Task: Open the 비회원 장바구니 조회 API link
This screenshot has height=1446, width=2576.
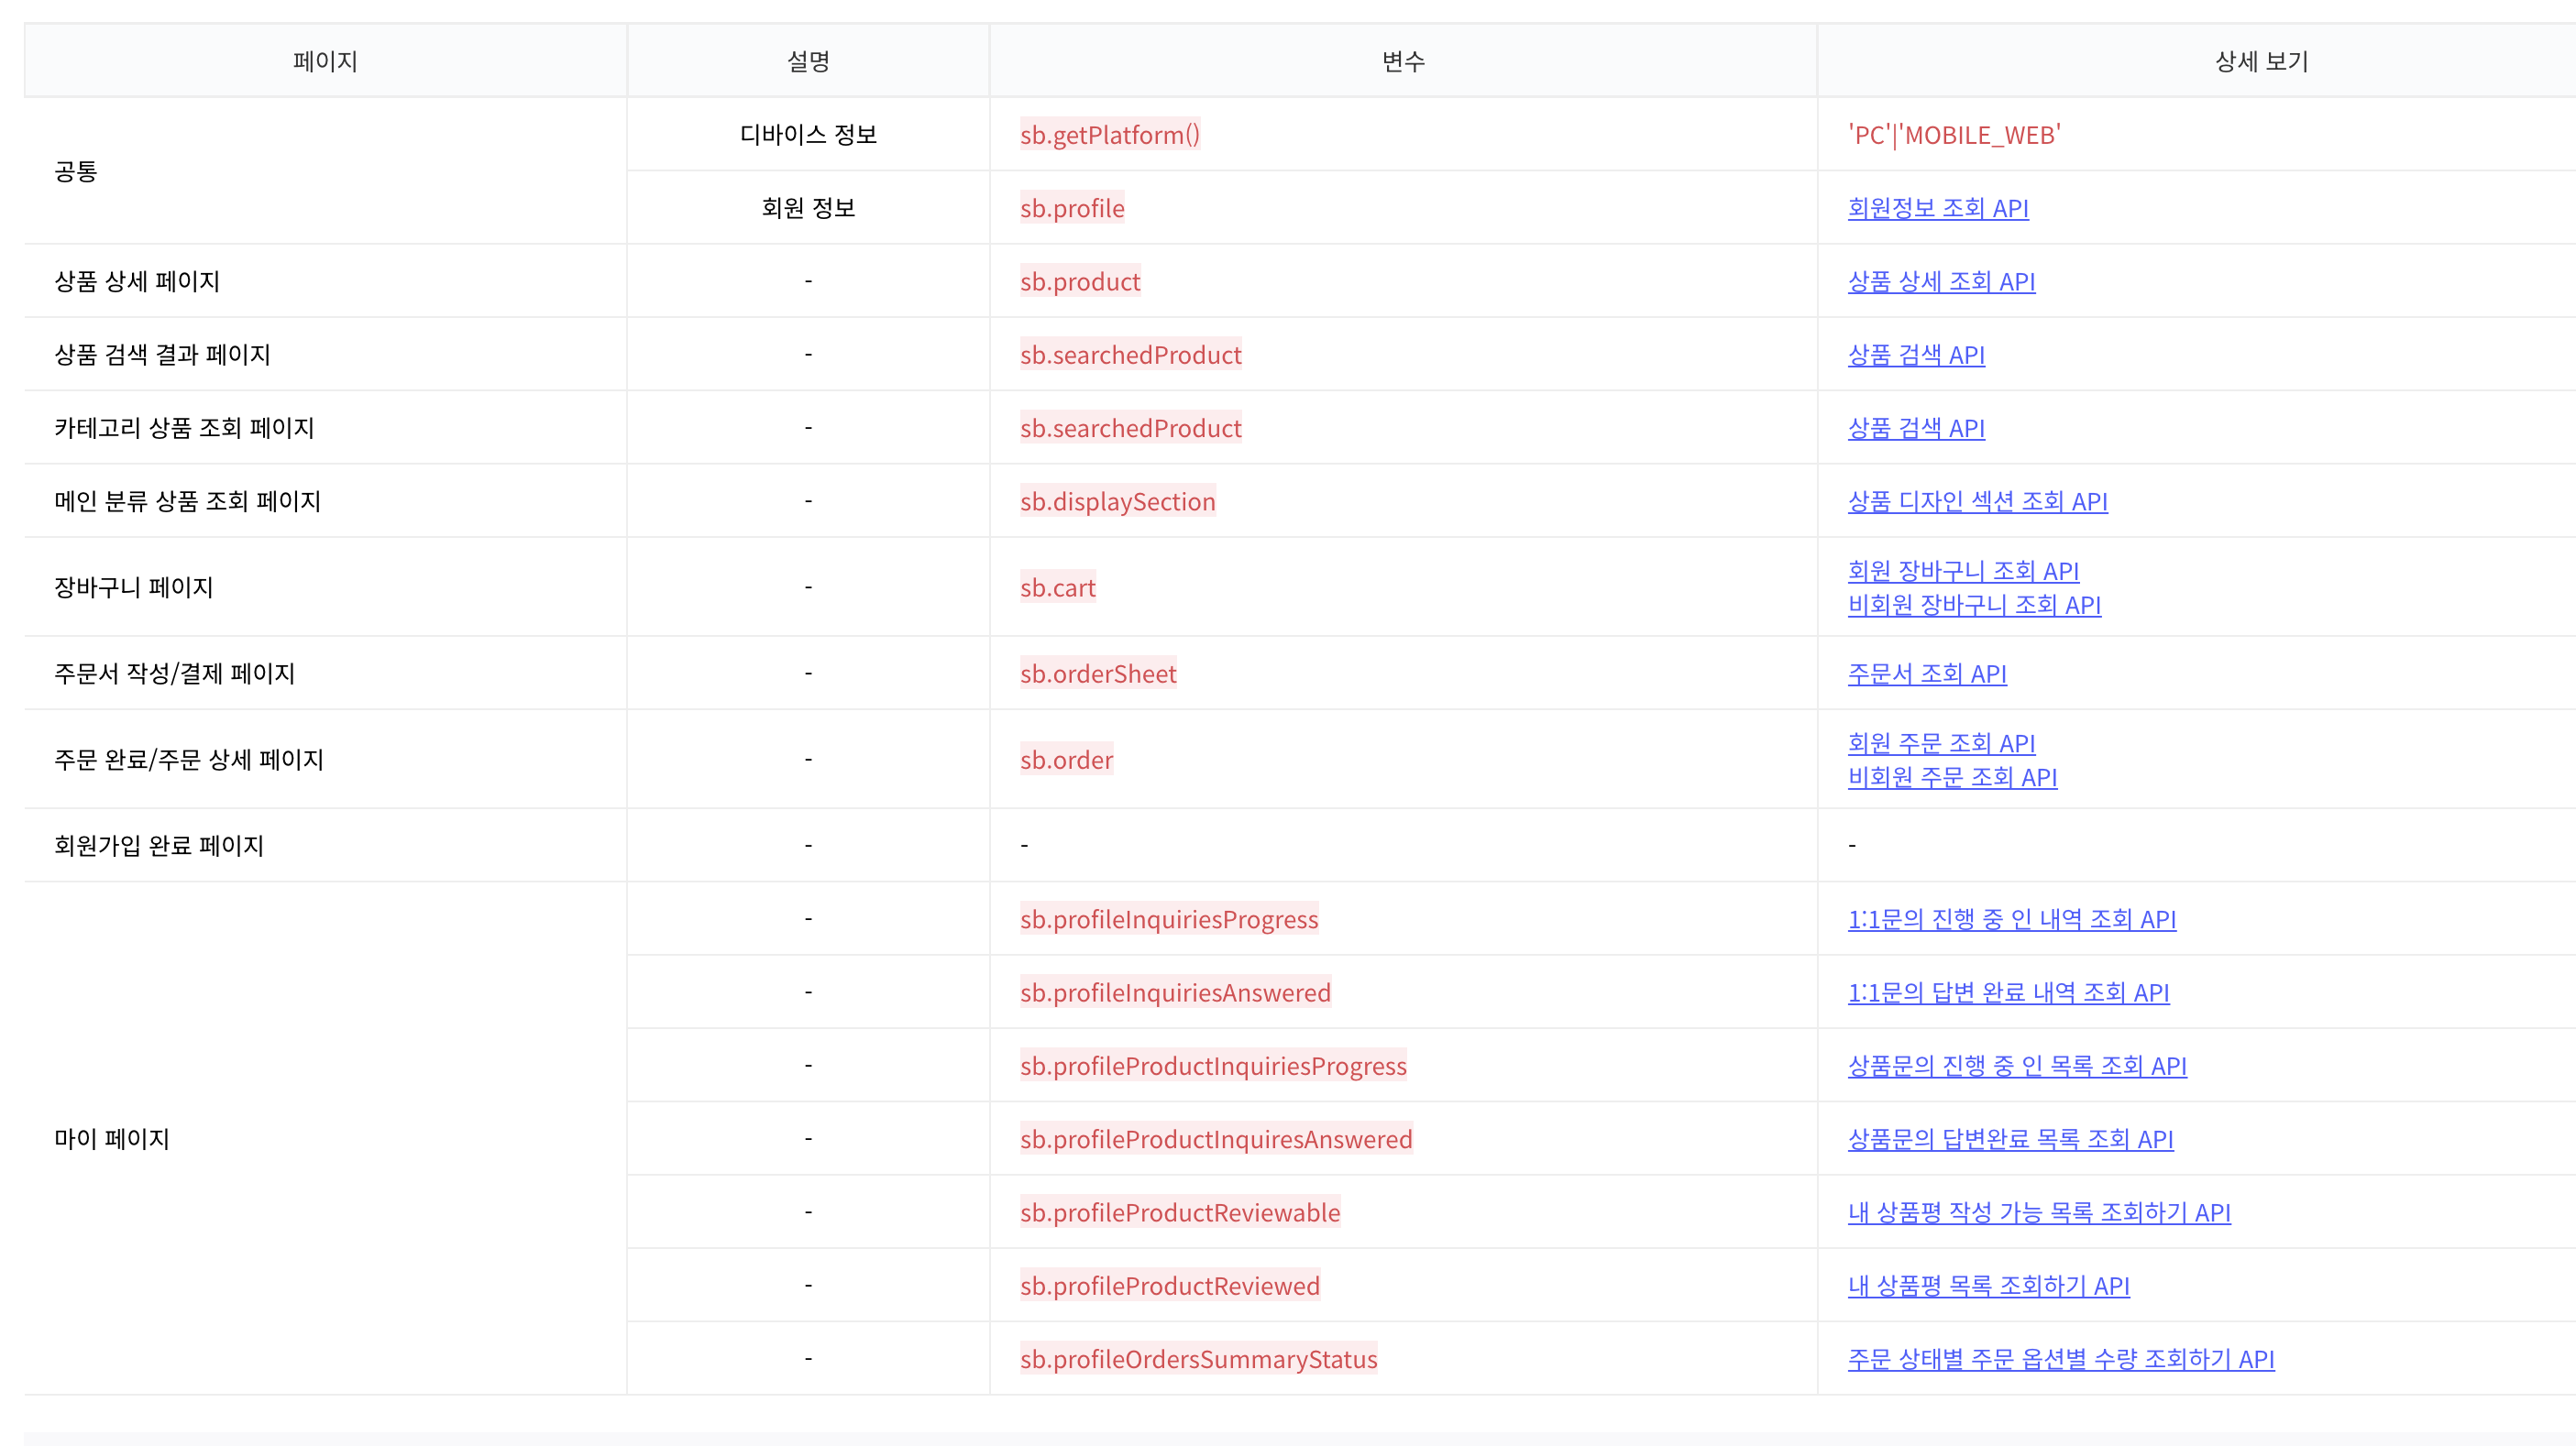Action: coord(1973,605)
